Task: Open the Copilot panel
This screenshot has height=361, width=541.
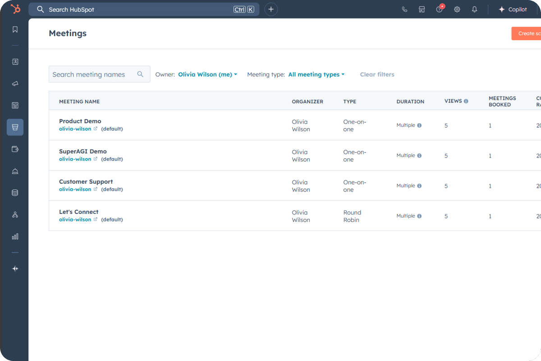Action: [x=513, y=9]
